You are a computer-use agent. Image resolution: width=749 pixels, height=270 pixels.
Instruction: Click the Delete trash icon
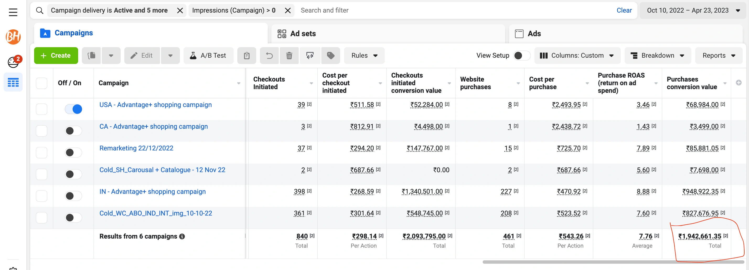[289, 56]
